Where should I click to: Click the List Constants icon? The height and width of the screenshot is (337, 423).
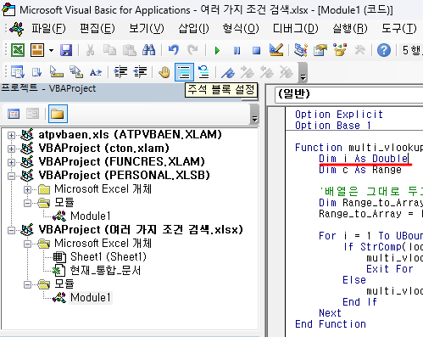pyautogui.click(x=36, y=72)
